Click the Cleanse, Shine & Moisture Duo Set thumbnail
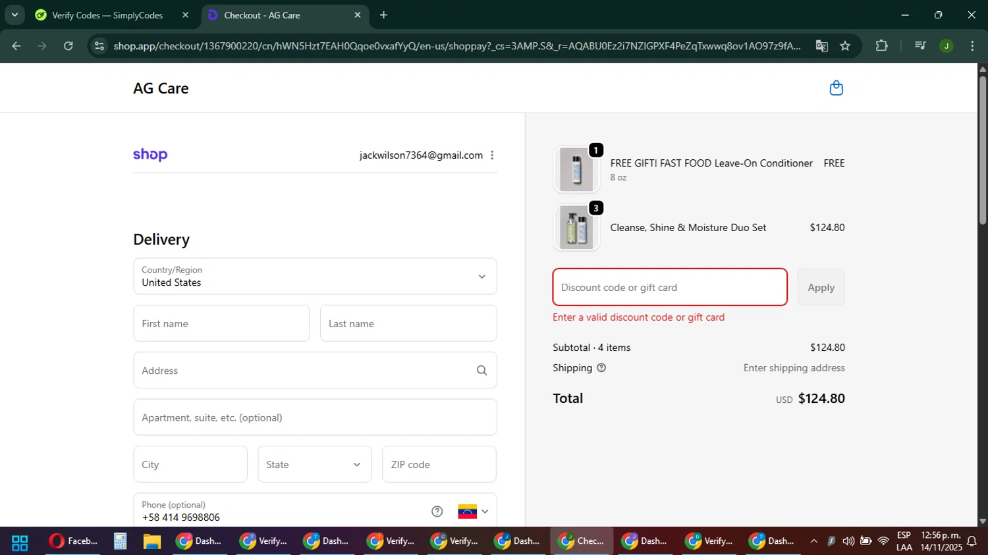This screenshot has width=988, height=555. 576,228
